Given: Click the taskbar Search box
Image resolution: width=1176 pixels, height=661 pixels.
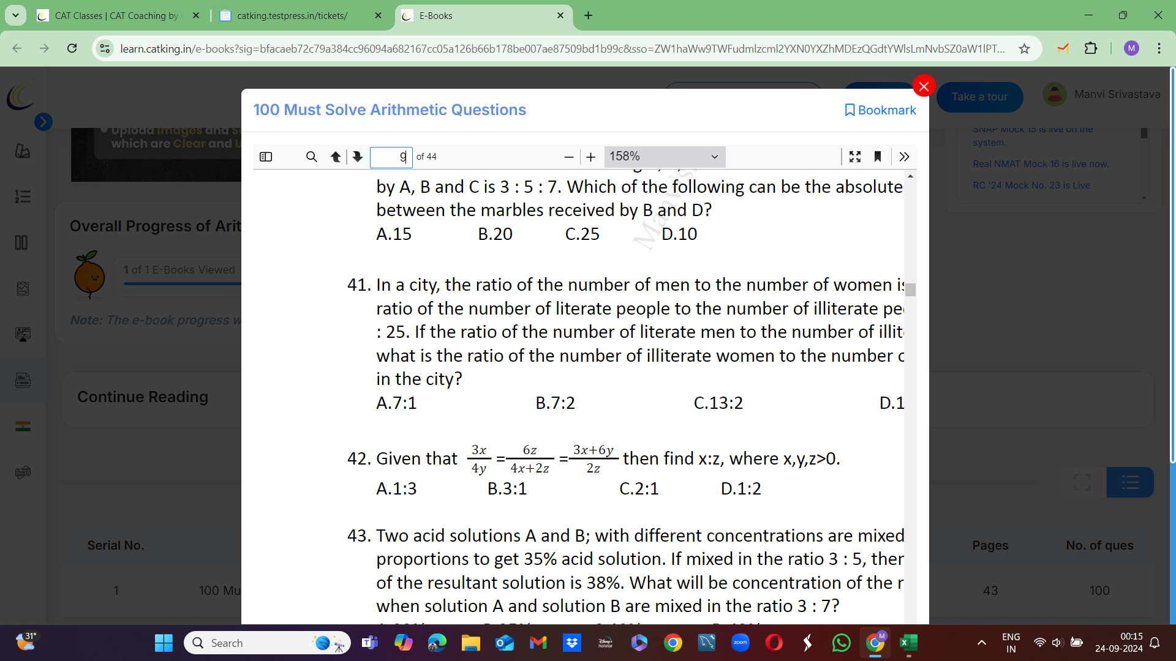Looking at the screenshot, I should coord(267,643).
